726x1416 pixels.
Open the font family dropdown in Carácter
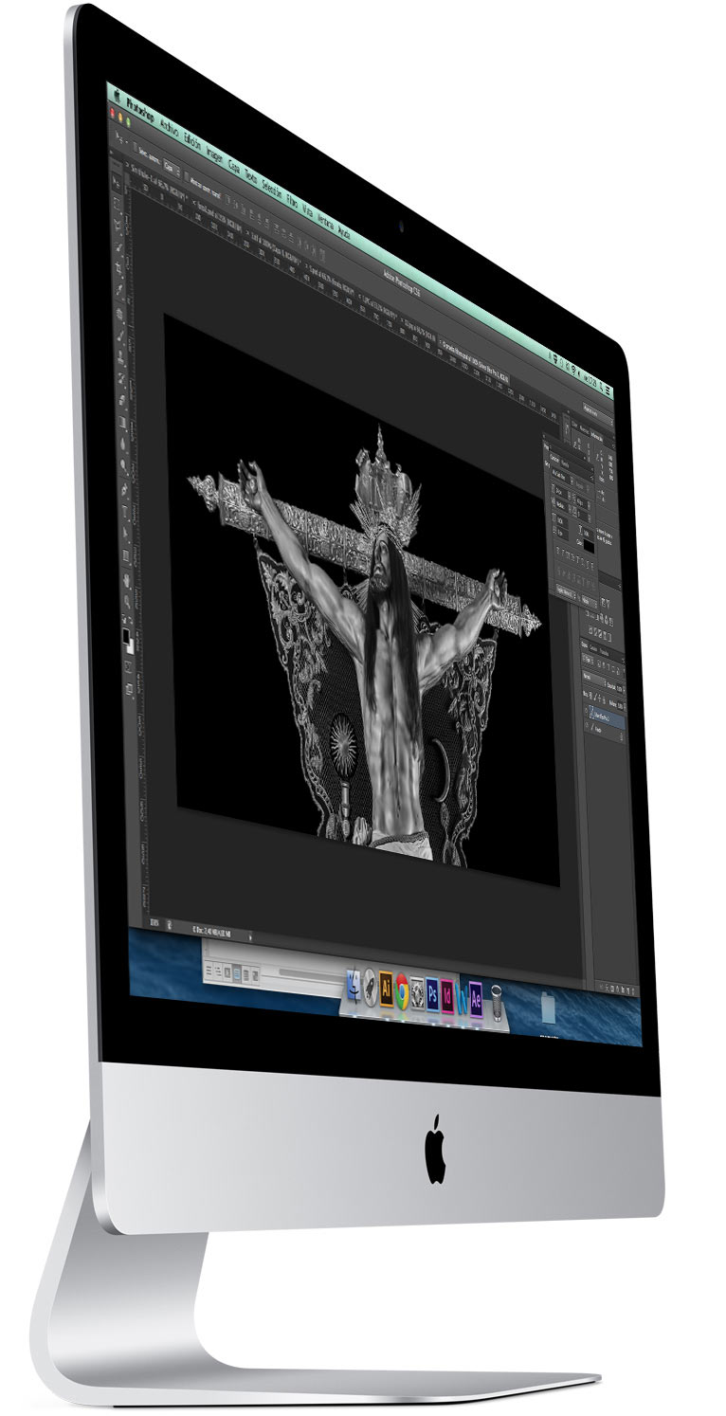(x=561, y=478)
